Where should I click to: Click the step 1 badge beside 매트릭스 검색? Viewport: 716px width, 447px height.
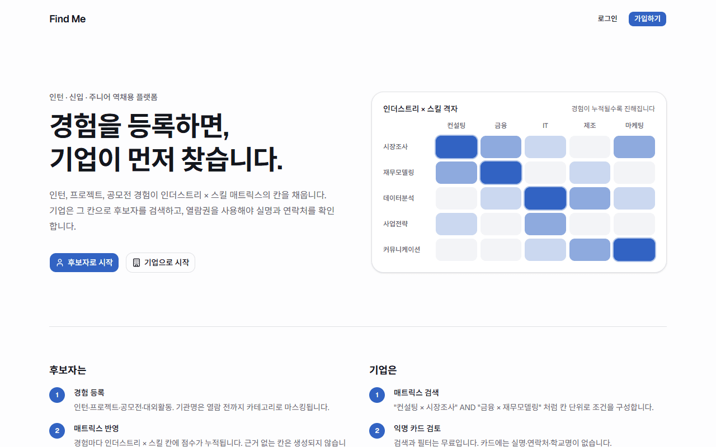(377, 395)
